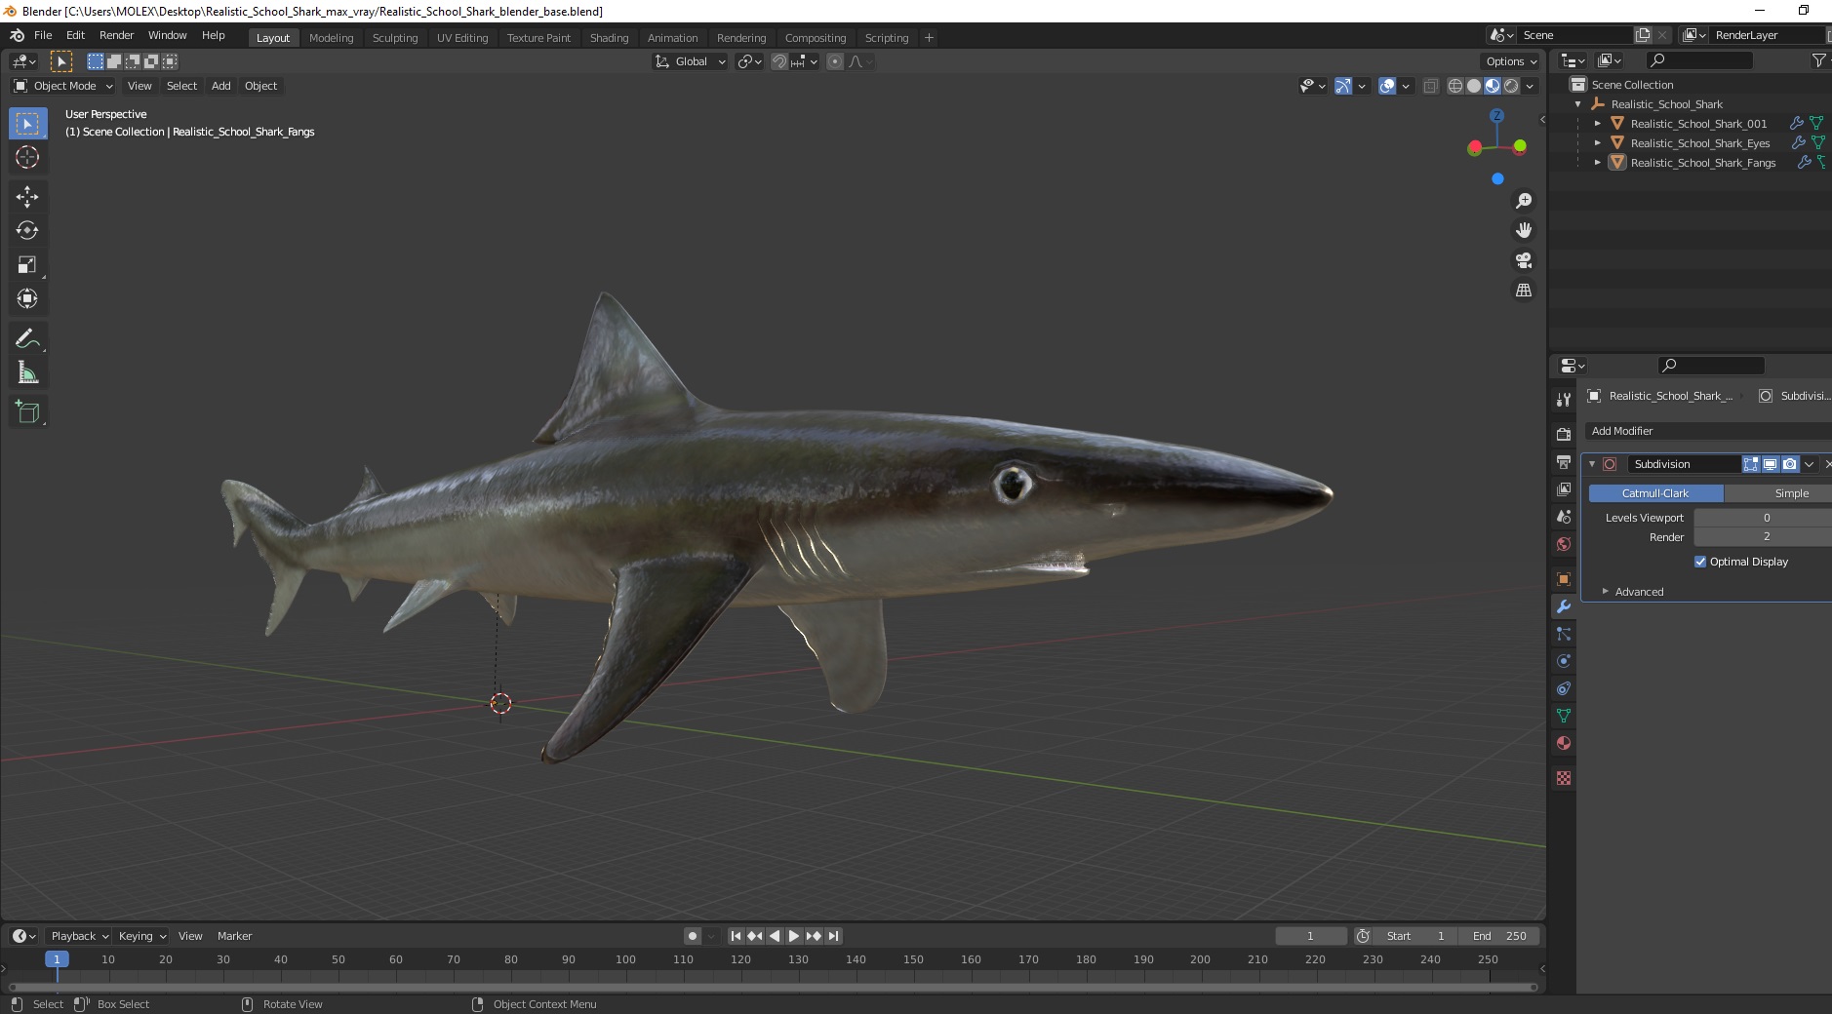Open the Playback dropdown in timeline

point(79,936)
